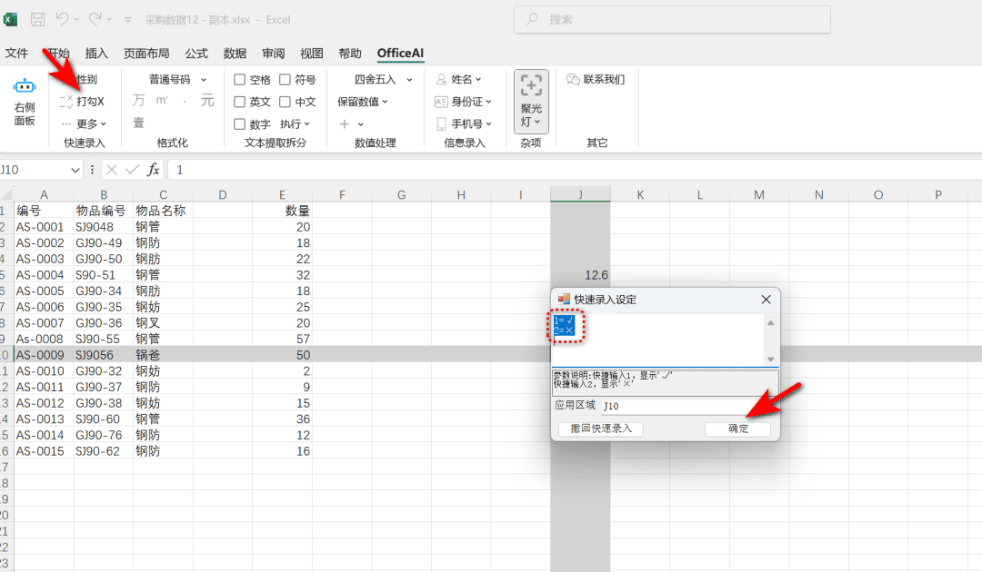Tick the 英文 checkbox
Viewport: 982px width, 572px height.
(x=239, y=102)
